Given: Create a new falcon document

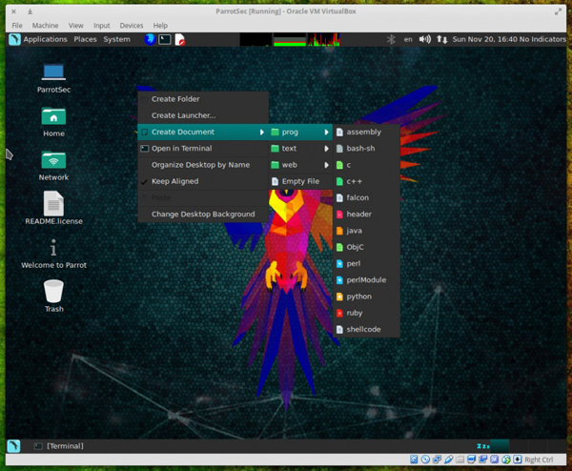Looking at the screenshot, I should [367, 197].
